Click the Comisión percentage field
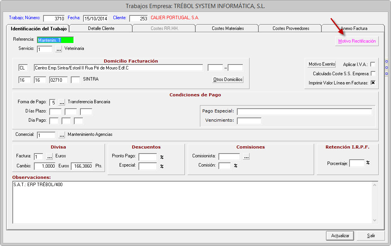The image size is (391, 246). 225,166
